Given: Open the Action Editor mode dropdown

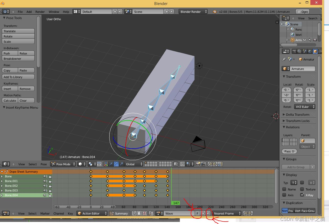Looking at the screenshot, I should click(x=92, y=213).
